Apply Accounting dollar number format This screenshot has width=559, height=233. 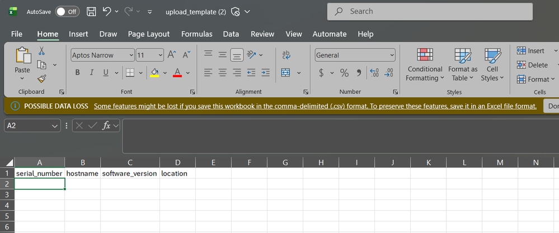[321, 73]
